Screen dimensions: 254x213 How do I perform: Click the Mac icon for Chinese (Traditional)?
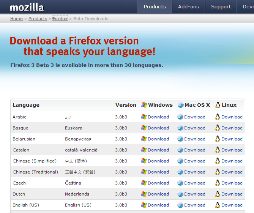pyautogui.click(x=180, y=172)
